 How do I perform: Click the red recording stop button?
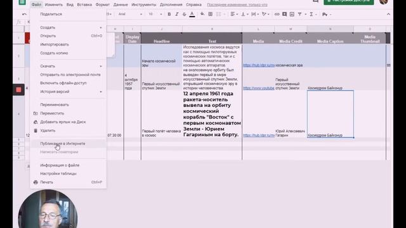18,90
